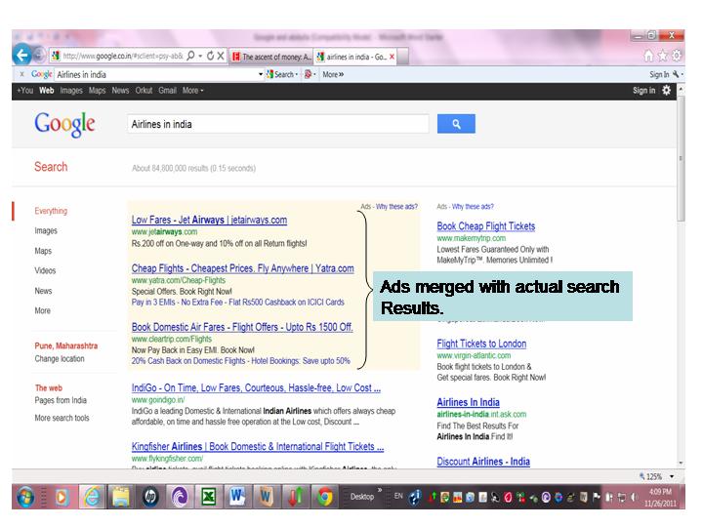
Task: Open the 'Low Fares - Jet Airways' ad link
Action: 209,220
